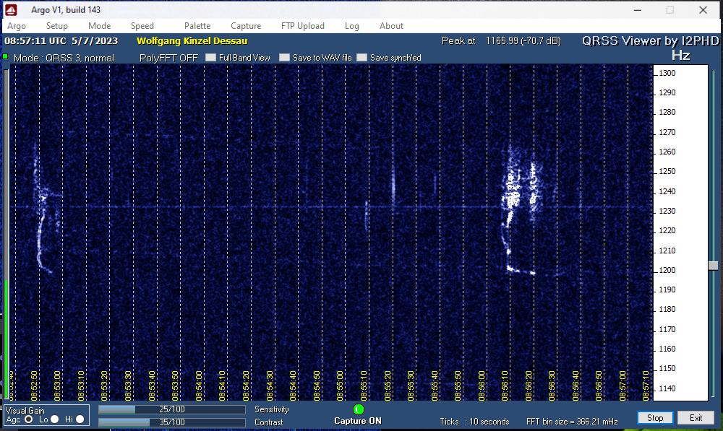Click the Peak at 1165.99 readout

501,41
